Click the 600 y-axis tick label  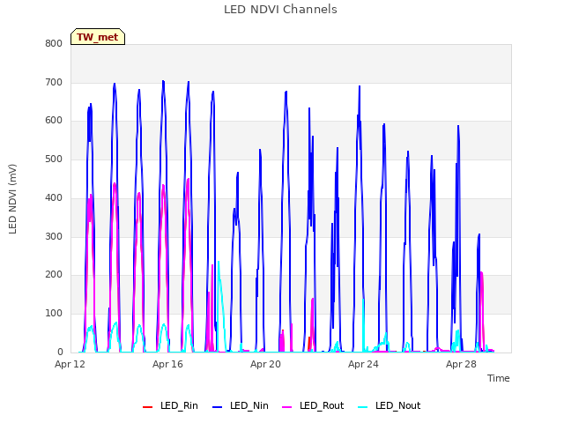point(54,121)
